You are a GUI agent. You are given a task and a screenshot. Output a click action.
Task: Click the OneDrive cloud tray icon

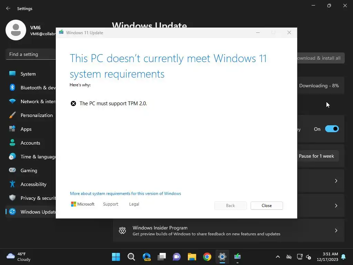click(x=289, y=257)
